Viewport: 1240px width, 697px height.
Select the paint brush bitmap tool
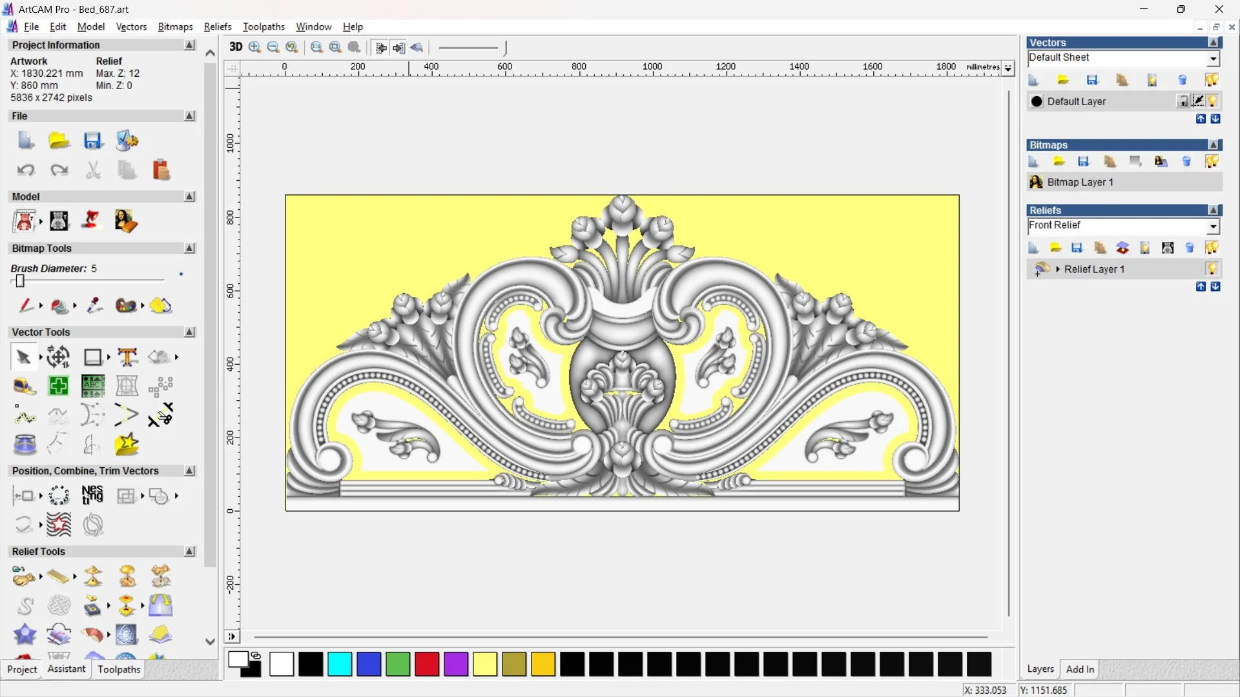(26, 305)
